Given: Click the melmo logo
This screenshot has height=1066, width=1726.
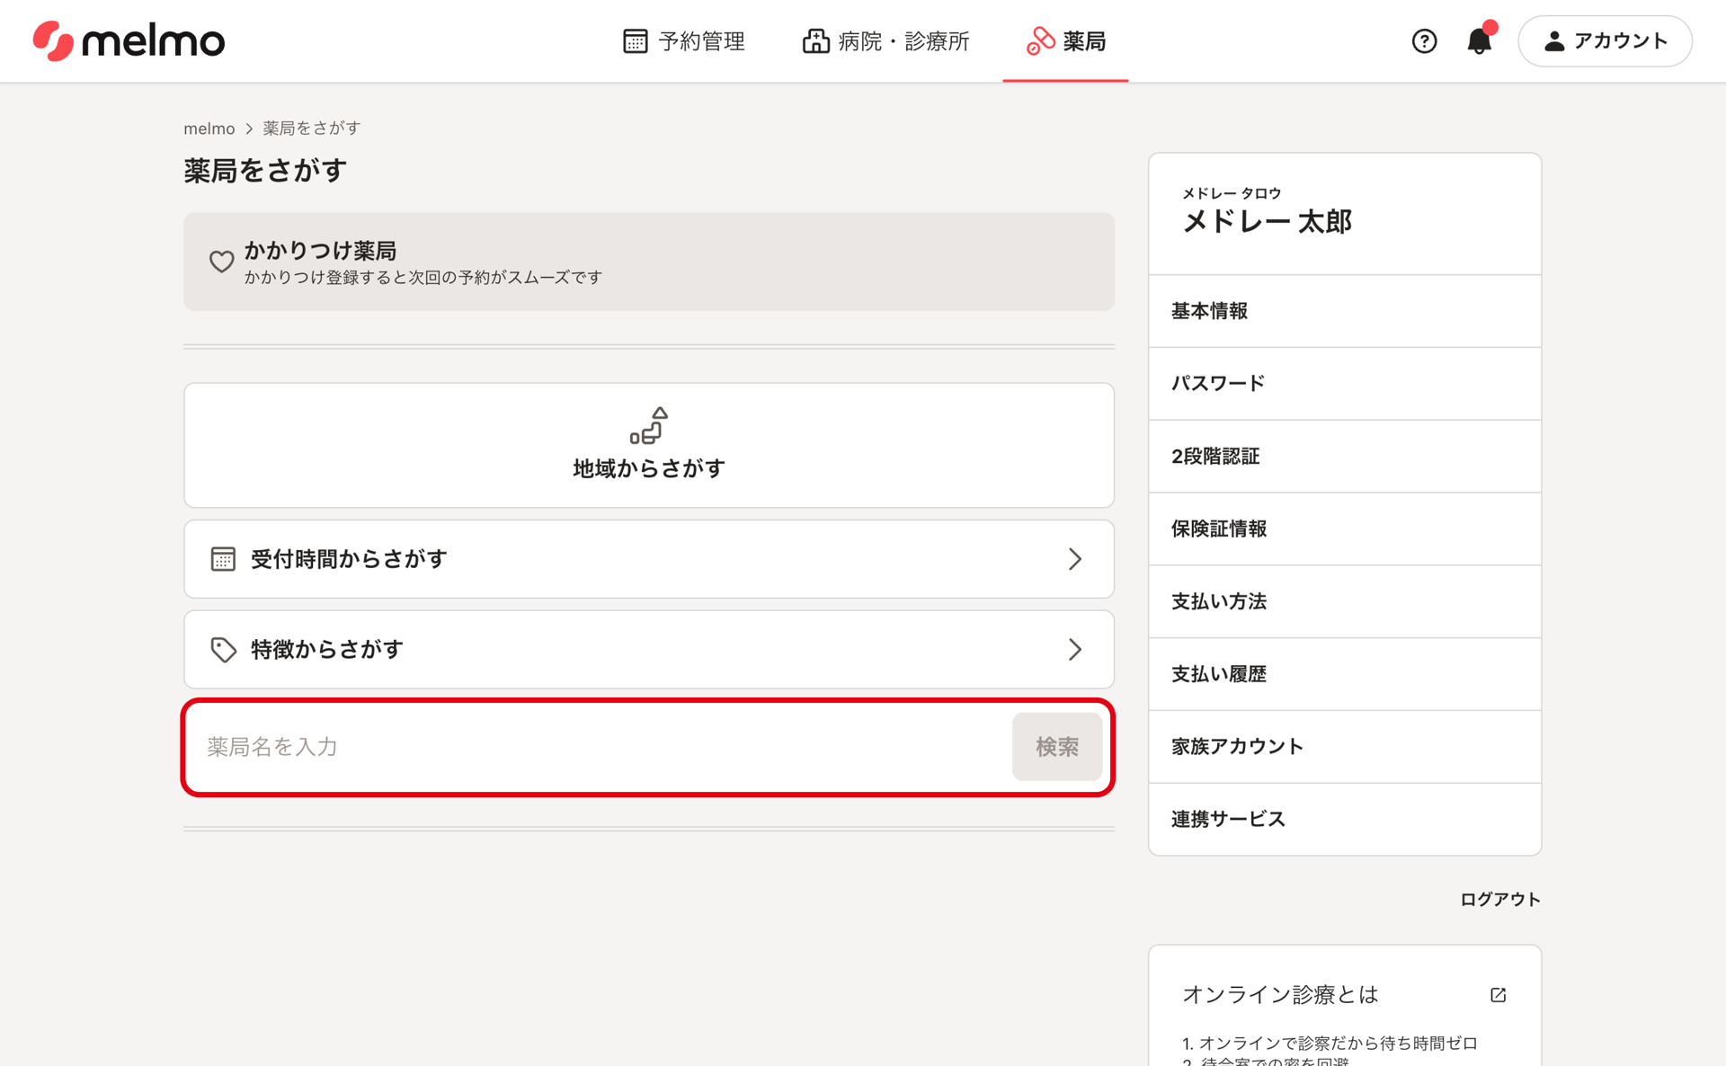Looking at the screenshot, I should 129,40.
